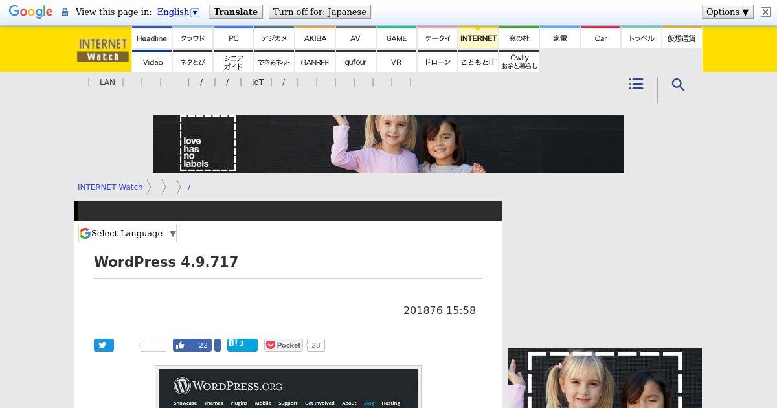This screenshot has height=408, width=777.
Task: Click INTERNET Watch breadcrumb link
Action: (110, 187)
